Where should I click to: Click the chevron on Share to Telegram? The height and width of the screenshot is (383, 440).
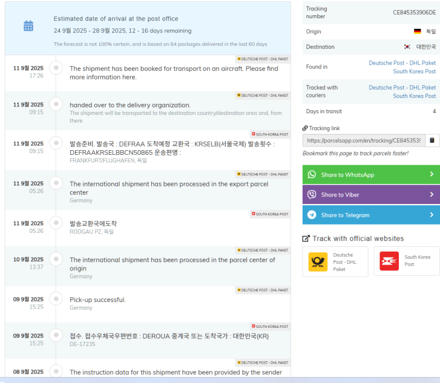click(x=432, y=215)
